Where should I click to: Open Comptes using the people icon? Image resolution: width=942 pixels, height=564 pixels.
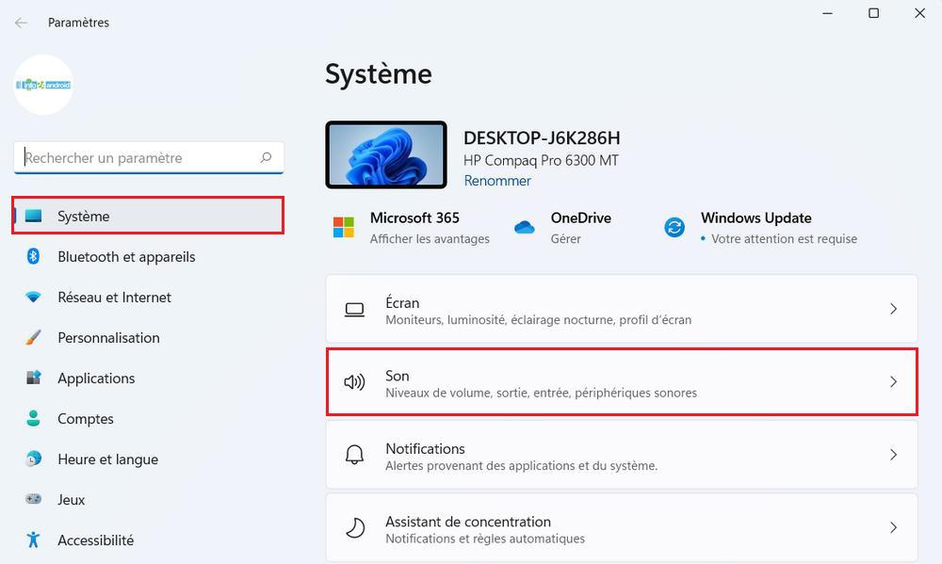click(x=32, y=418)
